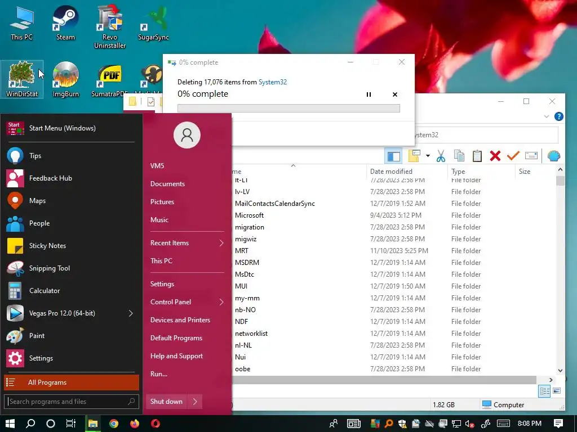Click the Firefox icon on the taskbar

[x=135, y=424]
